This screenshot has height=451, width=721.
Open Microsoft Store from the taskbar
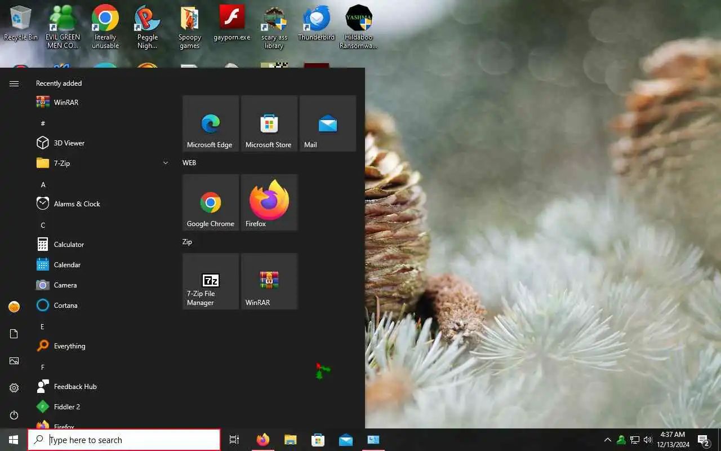pyautogui.click(x=318, y=440)
